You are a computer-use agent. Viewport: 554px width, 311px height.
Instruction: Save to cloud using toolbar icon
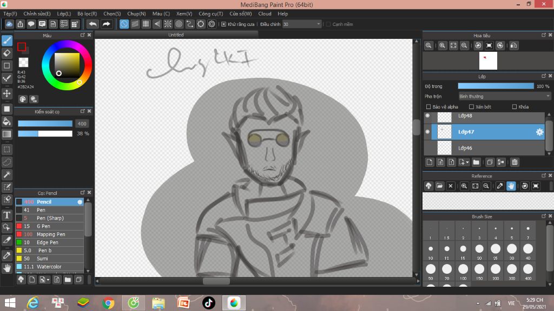point(9,24)
